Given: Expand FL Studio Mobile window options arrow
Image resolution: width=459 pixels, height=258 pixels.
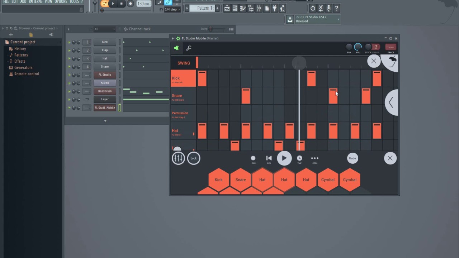Looking at the screenshot, I should (173, 38).
